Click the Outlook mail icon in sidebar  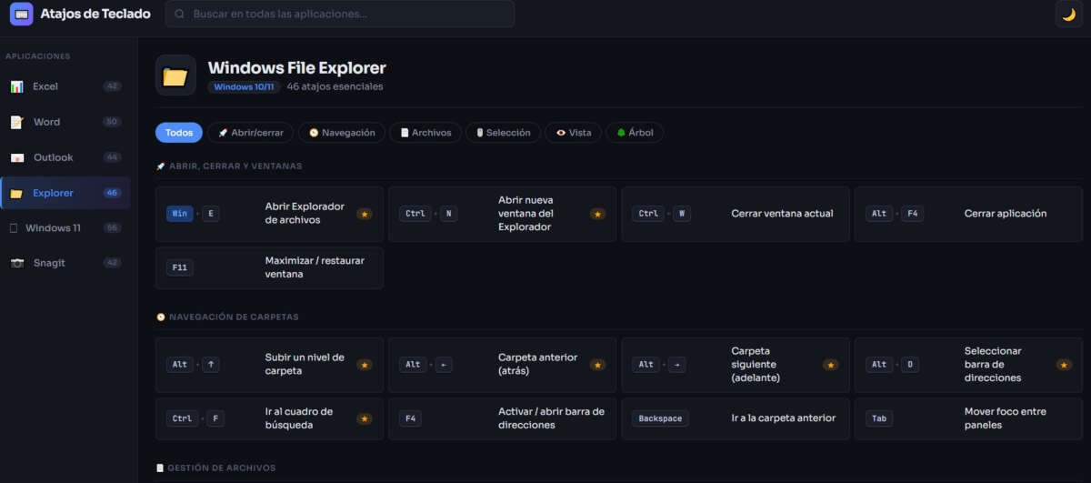coord(16,157)
